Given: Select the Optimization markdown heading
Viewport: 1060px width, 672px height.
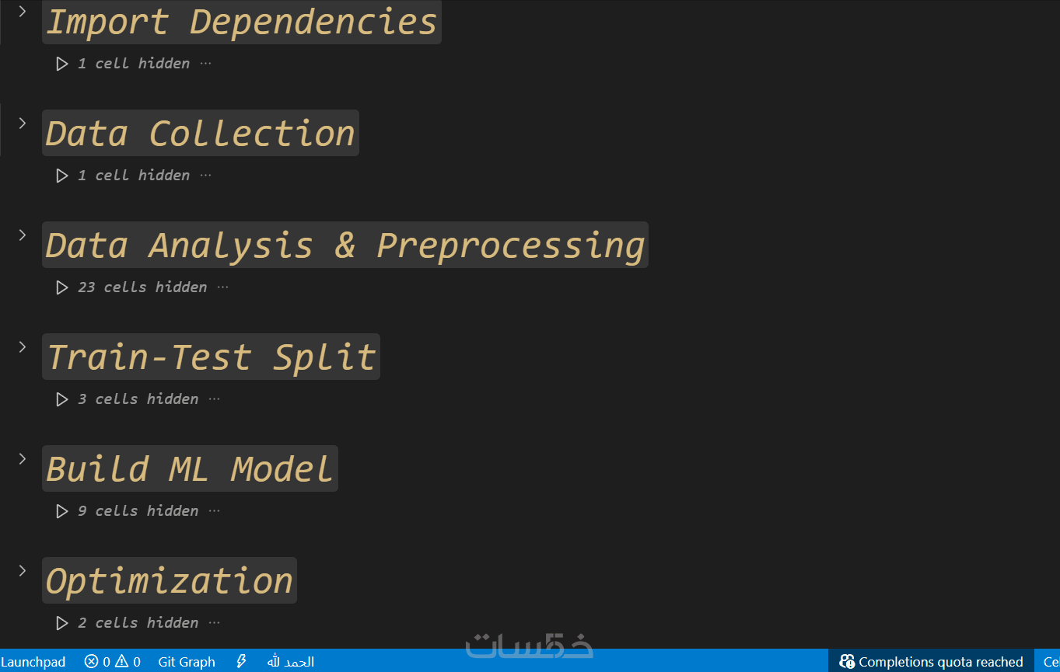Looking at the screenshot, I should pos(170,580).
